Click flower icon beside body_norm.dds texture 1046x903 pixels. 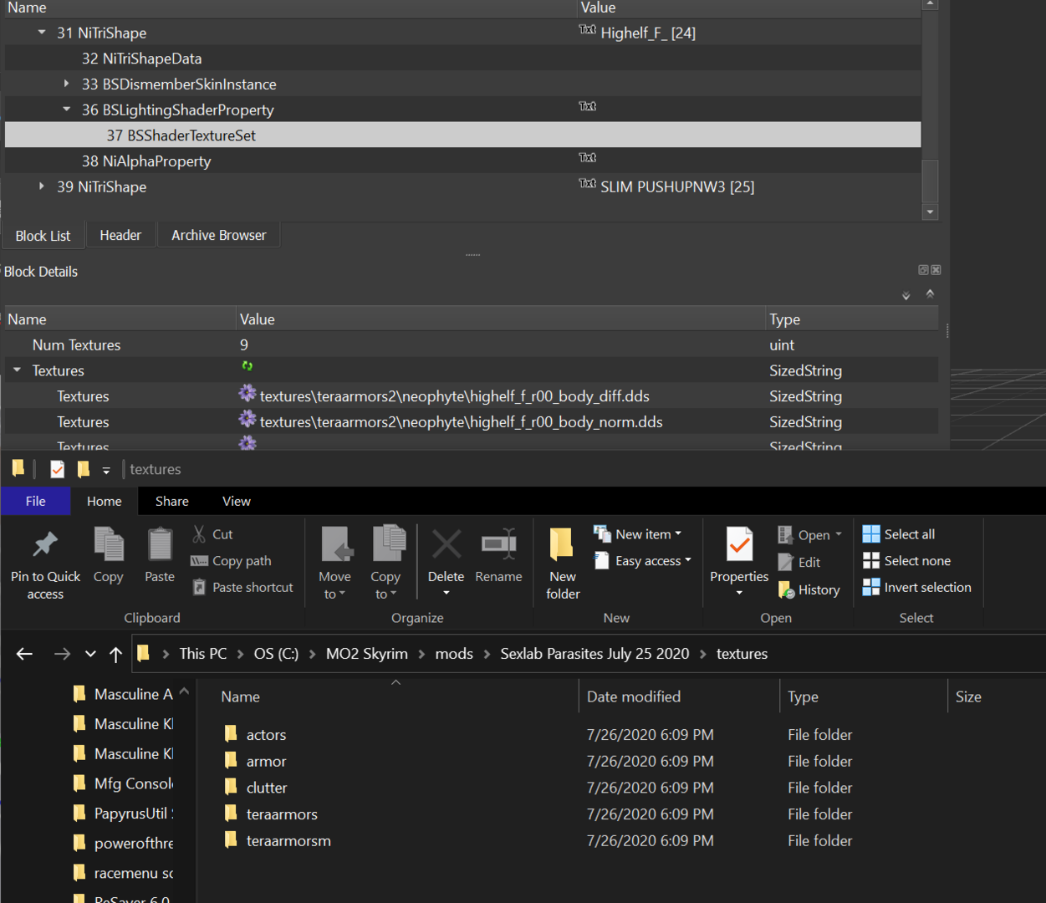pos(247,419)
